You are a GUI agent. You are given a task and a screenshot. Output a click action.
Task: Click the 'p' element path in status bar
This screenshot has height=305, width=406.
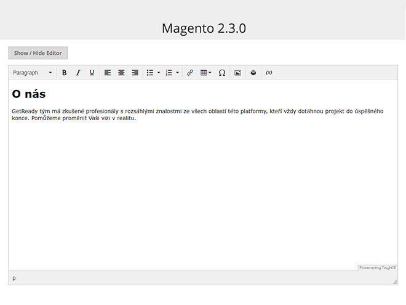pyautogui.click(x=14, y=278)
